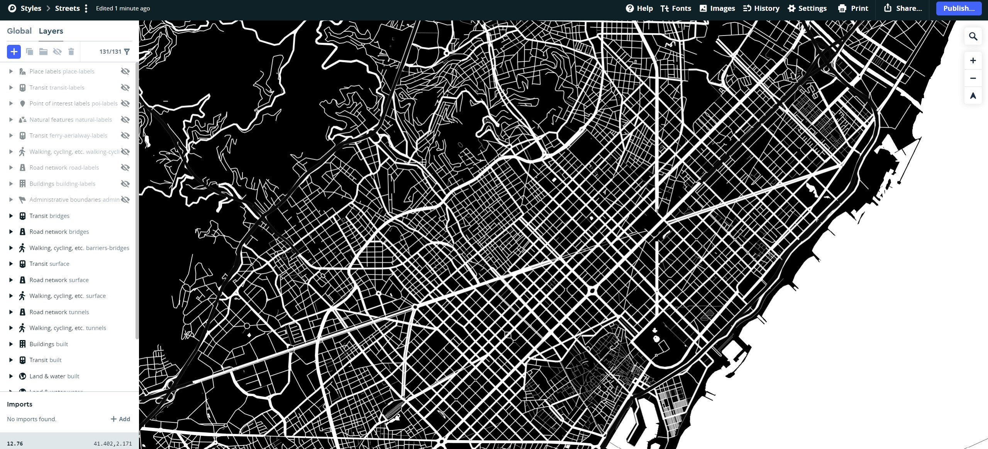Show the Place labels layer
988x449 pixels.
tap(125, 71)
